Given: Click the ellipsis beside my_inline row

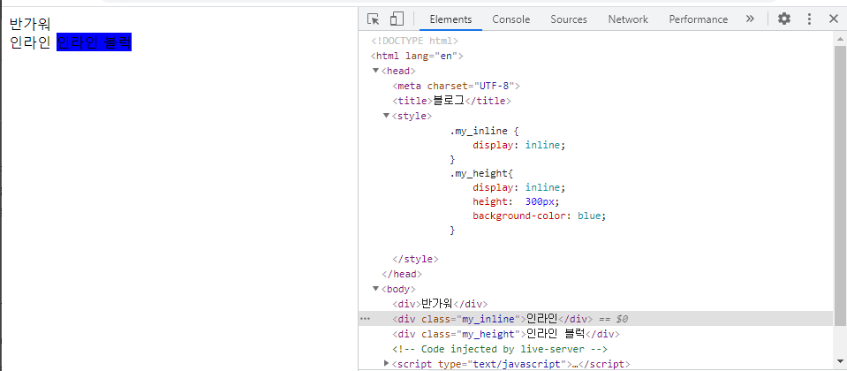Looking at the screenshot, I should (x=365, y=319).
